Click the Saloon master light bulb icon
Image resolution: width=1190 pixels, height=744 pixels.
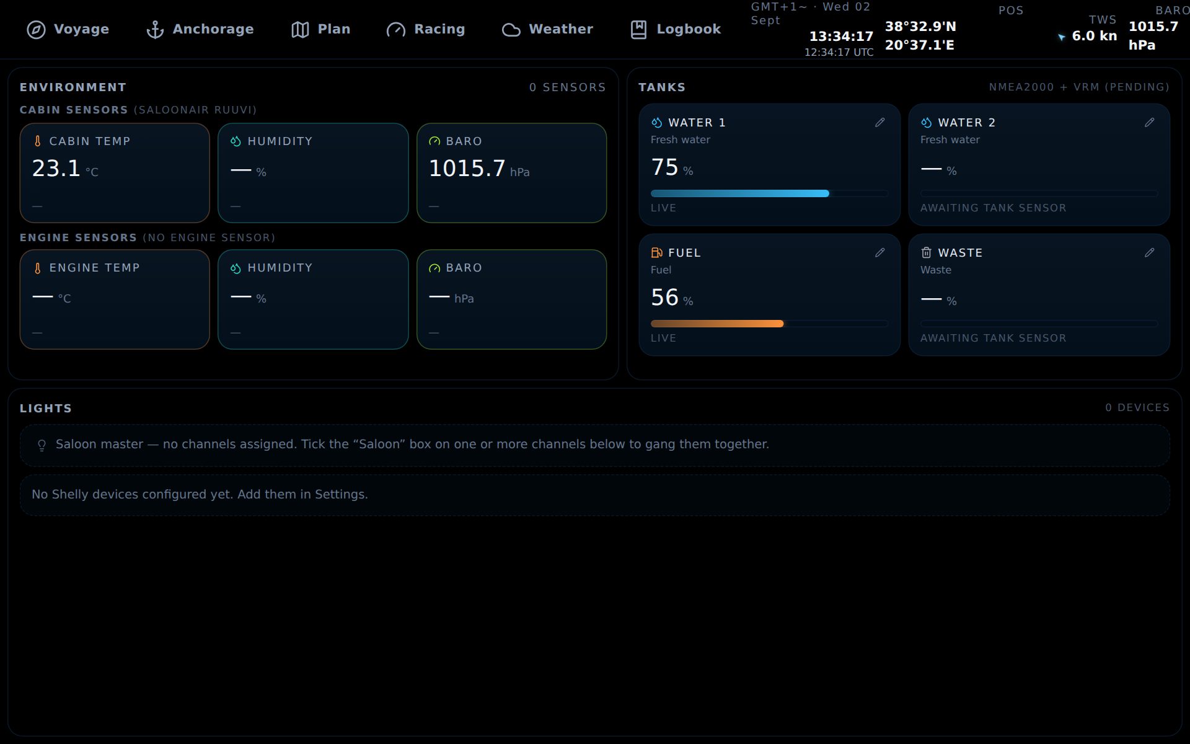pos(42,445)
